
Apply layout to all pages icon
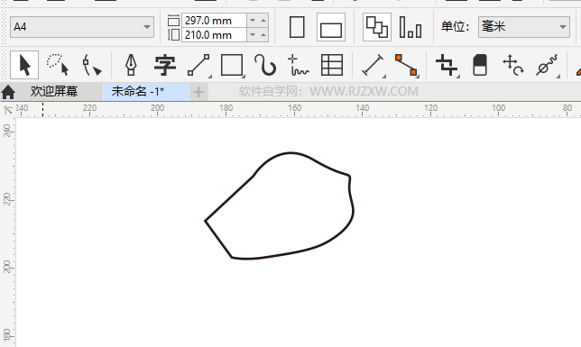click(377, 27)
